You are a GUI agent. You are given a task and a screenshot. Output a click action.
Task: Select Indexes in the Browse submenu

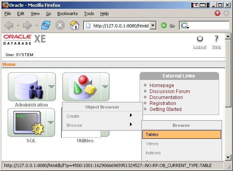click(x=182, y=153)
